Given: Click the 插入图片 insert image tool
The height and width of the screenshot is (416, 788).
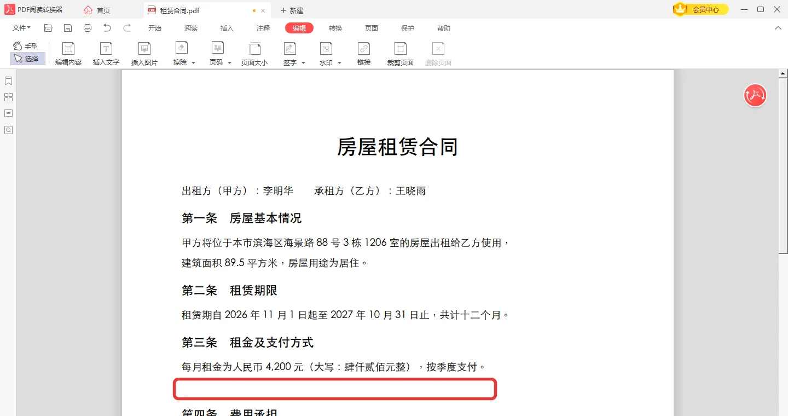Looking at the screenshot, I should [x=144, y=54].
